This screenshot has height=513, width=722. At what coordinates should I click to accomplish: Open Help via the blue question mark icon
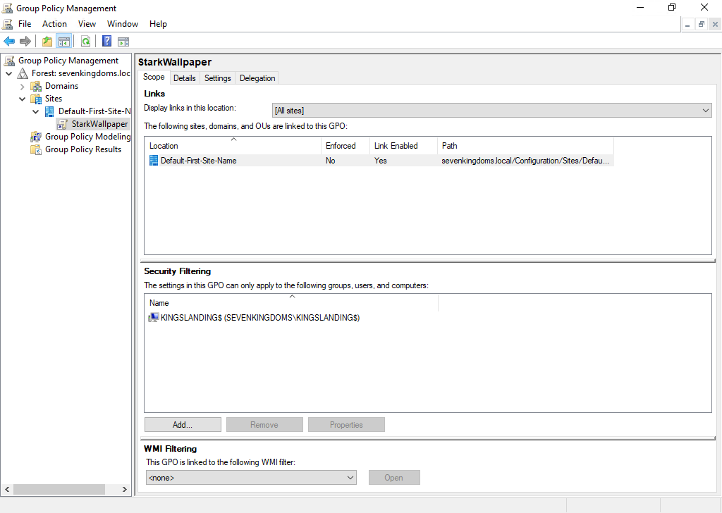107,42
